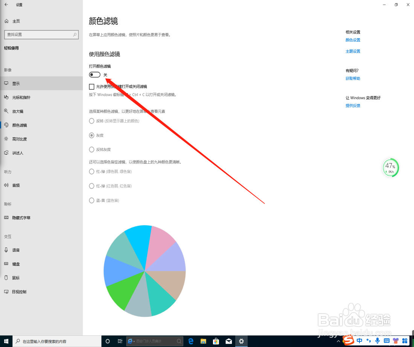Open the 颜色设置 link
414x347 pixels.
(x=353, y=40)
